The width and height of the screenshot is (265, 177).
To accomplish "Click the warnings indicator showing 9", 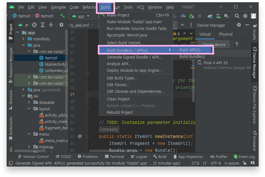I will tap(177, 34).
